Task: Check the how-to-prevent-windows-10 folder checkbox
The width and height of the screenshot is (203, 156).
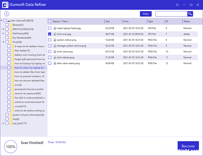Action: click(9, 76)
